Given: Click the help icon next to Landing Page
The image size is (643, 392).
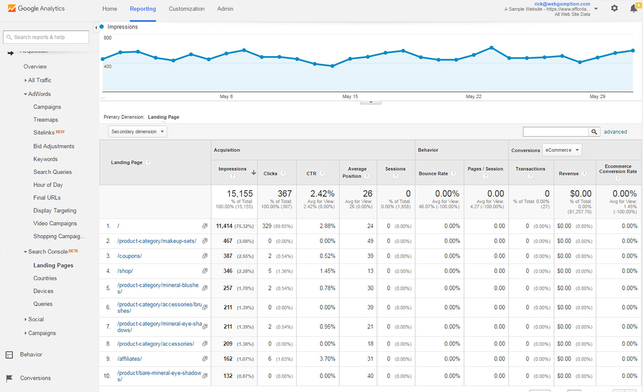Looking at the screenshot, I should coord(148,162).
